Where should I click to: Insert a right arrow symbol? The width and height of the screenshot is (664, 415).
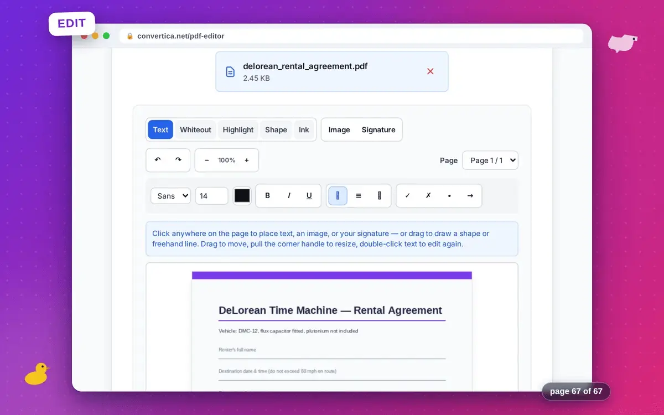(x=470, y=195)
